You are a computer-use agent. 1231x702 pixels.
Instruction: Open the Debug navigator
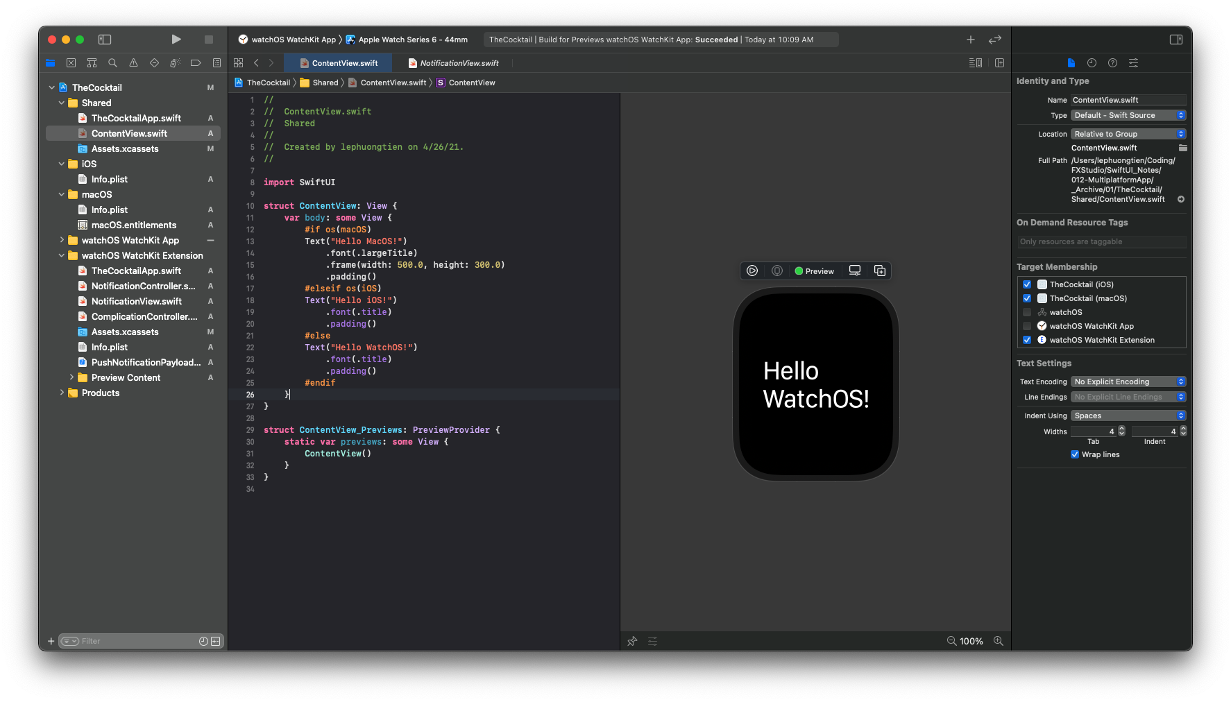[175, 63]
